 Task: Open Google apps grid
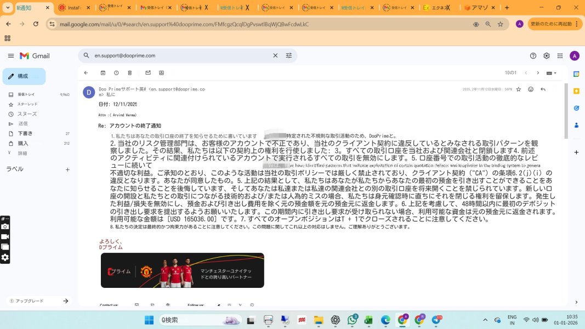(x=560, y=55)
